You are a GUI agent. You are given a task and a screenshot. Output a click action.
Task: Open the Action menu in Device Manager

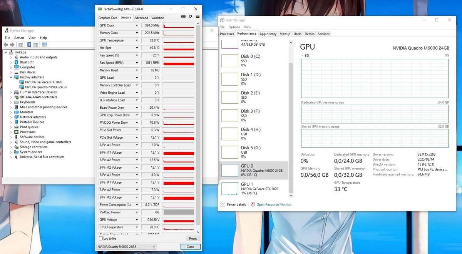point(19,38)
